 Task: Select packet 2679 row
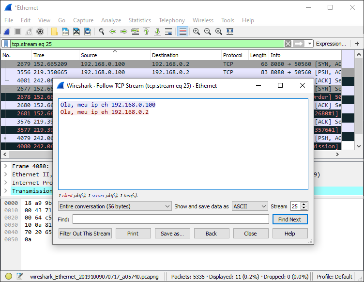pyautogui.click(x=171, y=64)
